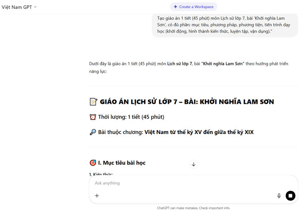Click the scroll-to-bottom arrow button
Viewport: 303px width, 210px height.
(x=193, y=164)
